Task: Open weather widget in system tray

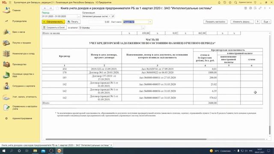Action: (220, 151)
